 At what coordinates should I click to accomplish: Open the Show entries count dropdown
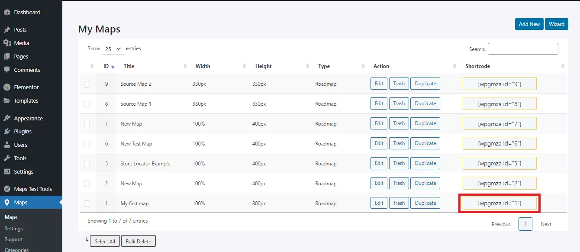[x=113, y=49]
